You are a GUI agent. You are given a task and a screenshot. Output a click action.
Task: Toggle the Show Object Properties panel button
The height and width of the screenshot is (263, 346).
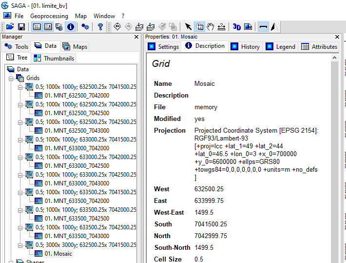point(48,27)
